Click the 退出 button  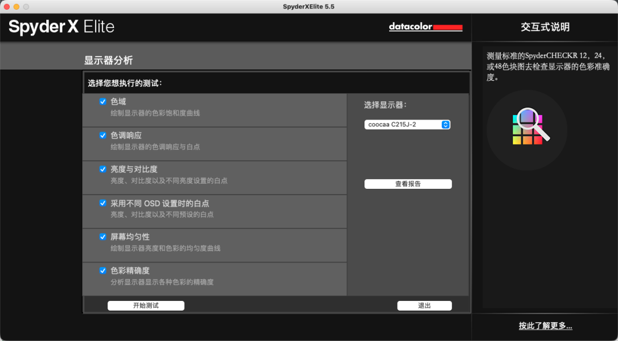point(425,306)
